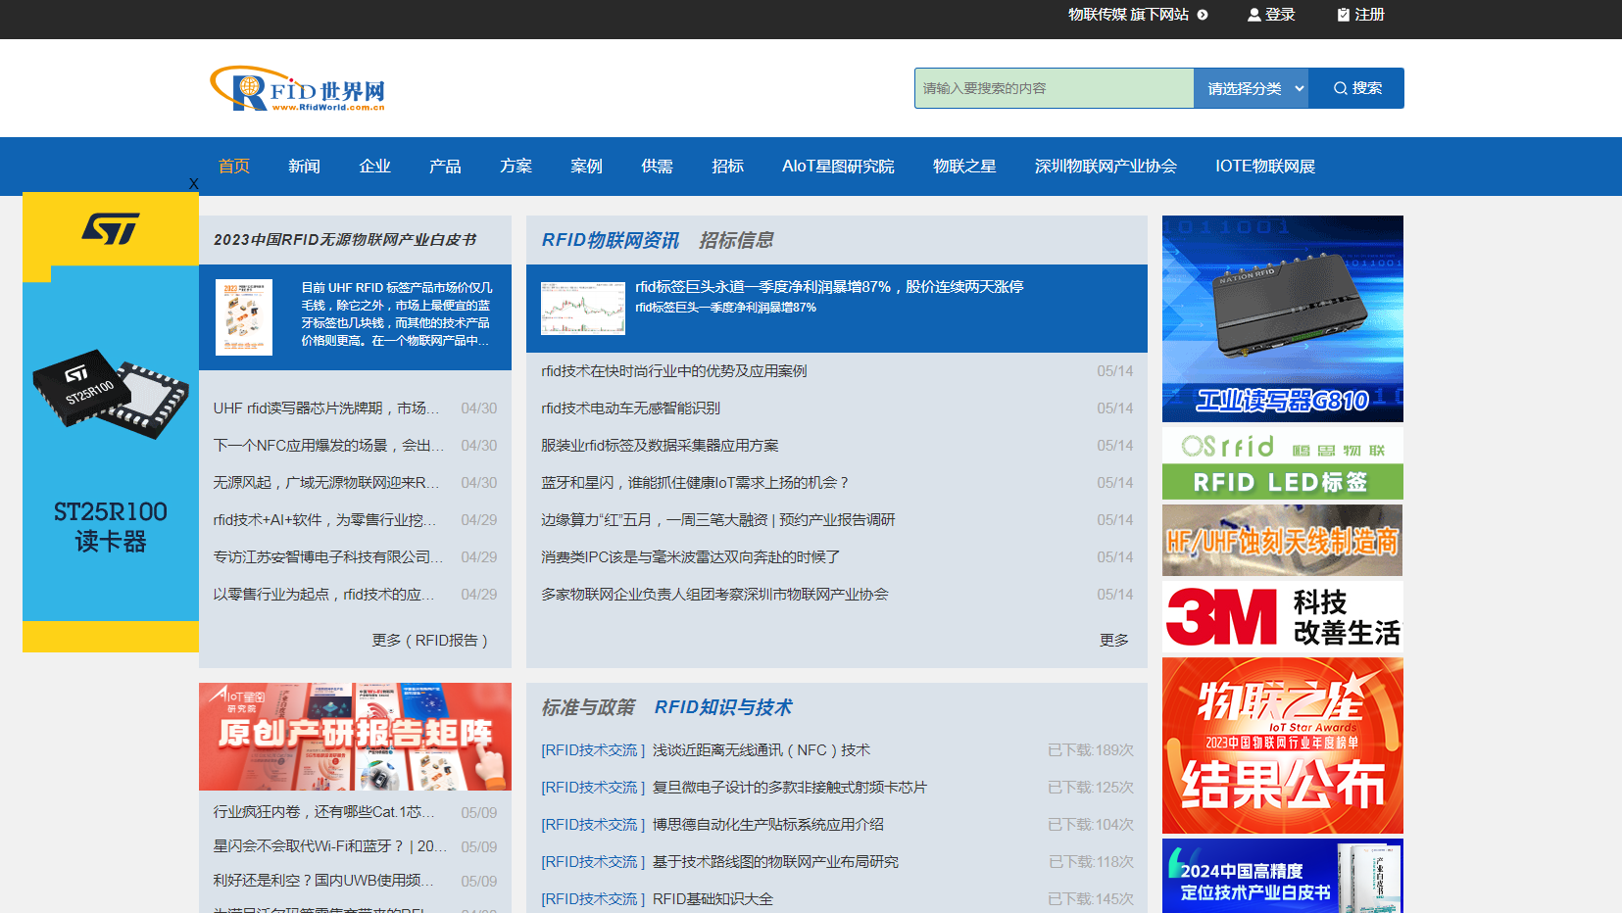Open the 供需 nav item
The height and width of the screenshot is (913, 1622).
tap(658, 167)
